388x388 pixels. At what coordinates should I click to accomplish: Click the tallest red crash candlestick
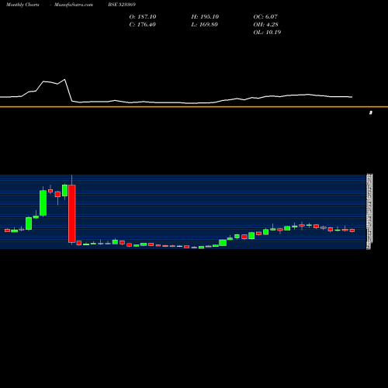click(x=72, y=213)
